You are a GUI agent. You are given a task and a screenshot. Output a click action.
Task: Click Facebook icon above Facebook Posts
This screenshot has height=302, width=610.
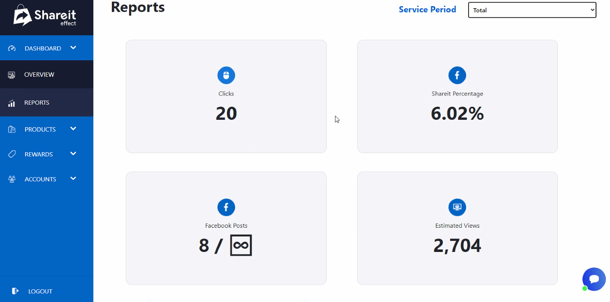point(226,207)
